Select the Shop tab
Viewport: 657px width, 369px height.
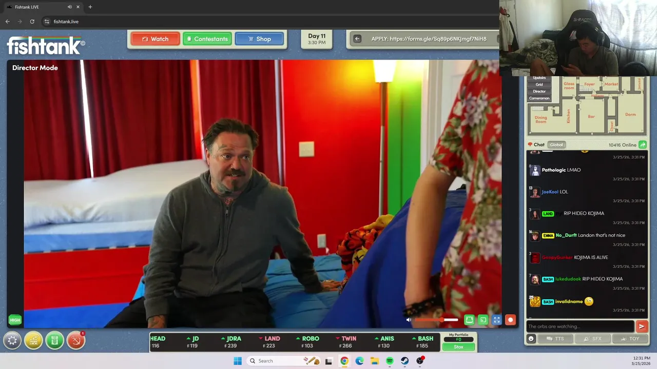(x=259, y=39)
